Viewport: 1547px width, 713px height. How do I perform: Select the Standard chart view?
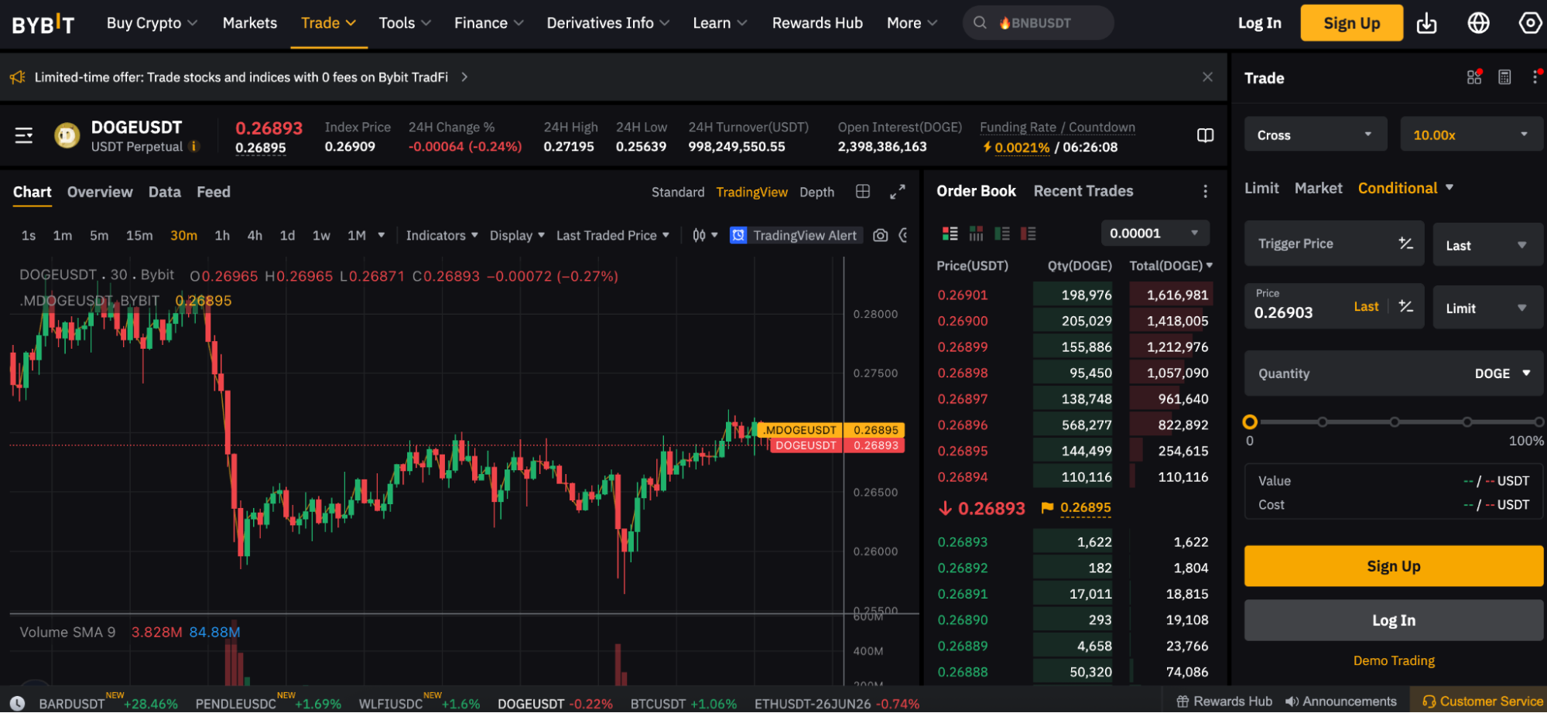678,192
